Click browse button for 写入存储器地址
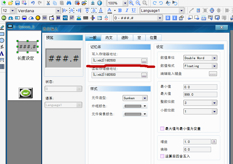The height and width of the screenshot is (164, 233). click(144, 61)
